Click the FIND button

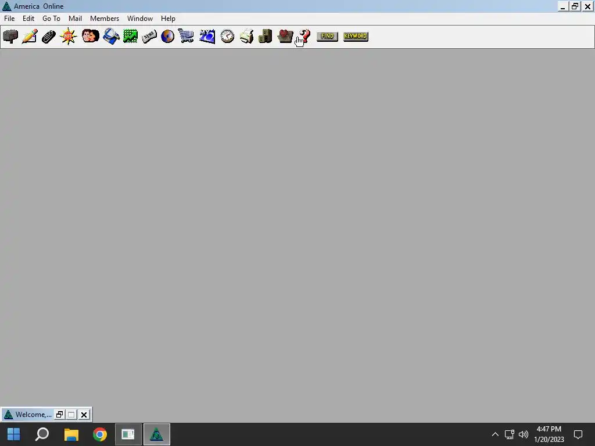327,37
